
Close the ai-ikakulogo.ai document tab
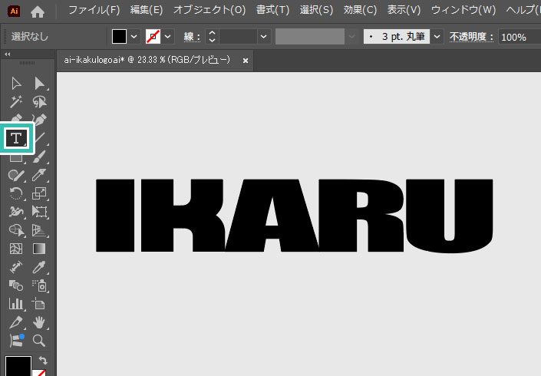[246, 61]
